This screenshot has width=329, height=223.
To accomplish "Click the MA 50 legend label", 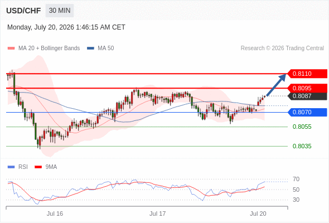I will pyautogui.click(x=106, y=49).
